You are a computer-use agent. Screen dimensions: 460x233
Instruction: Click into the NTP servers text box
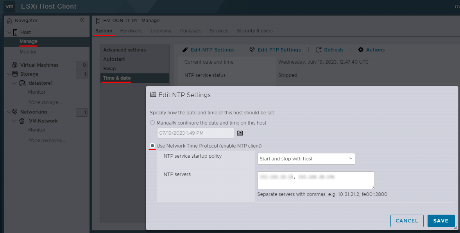316,180
